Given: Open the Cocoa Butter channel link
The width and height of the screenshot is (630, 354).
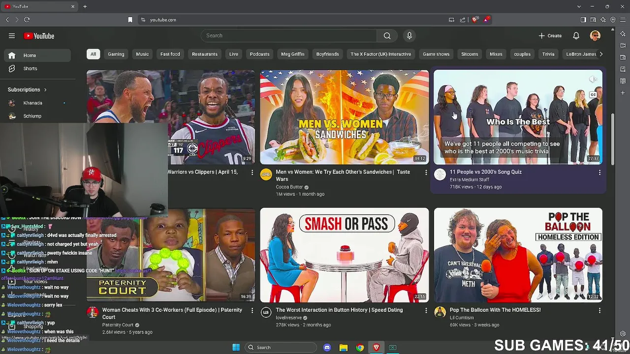Looking at the screenshot, I should 289,187.
